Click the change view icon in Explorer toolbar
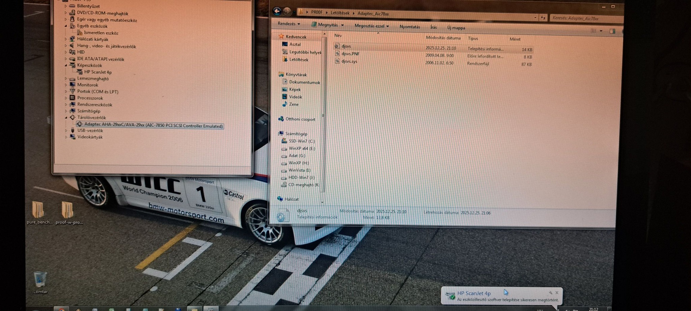Viewport: 691px width, 311px height. (593, 31)
